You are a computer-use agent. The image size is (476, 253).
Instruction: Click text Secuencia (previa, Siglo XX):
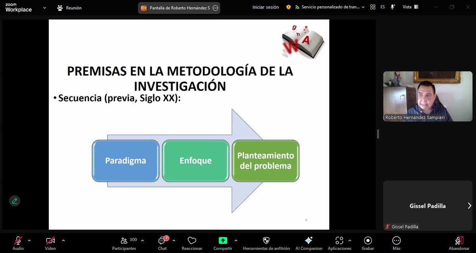click(119, 98)
